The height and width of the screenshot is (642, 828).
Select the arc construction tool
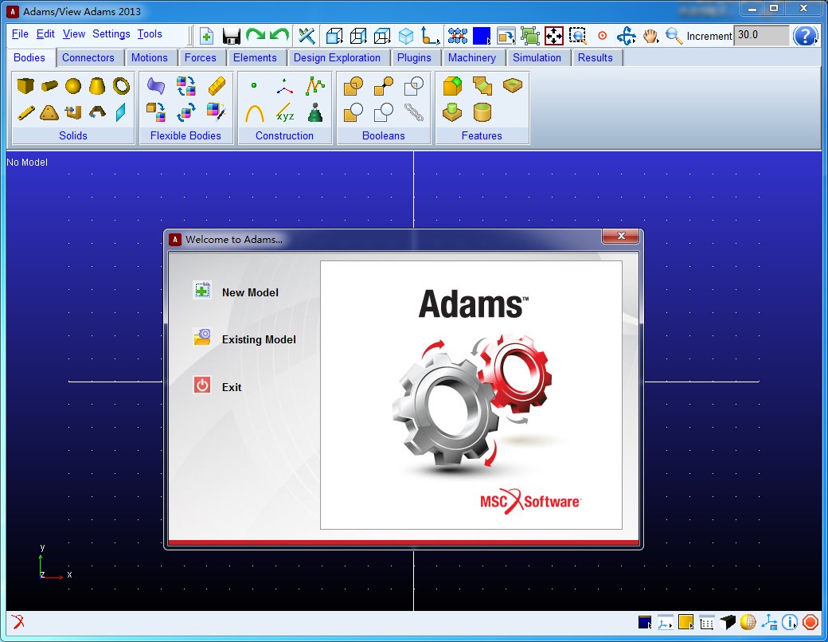[255, 113]
